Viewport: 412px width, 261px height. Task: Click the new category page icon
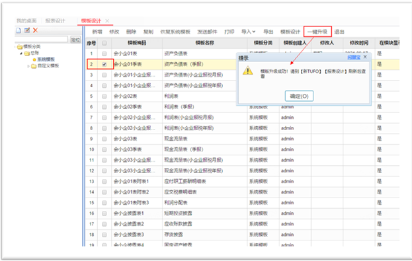coord(19,30)
